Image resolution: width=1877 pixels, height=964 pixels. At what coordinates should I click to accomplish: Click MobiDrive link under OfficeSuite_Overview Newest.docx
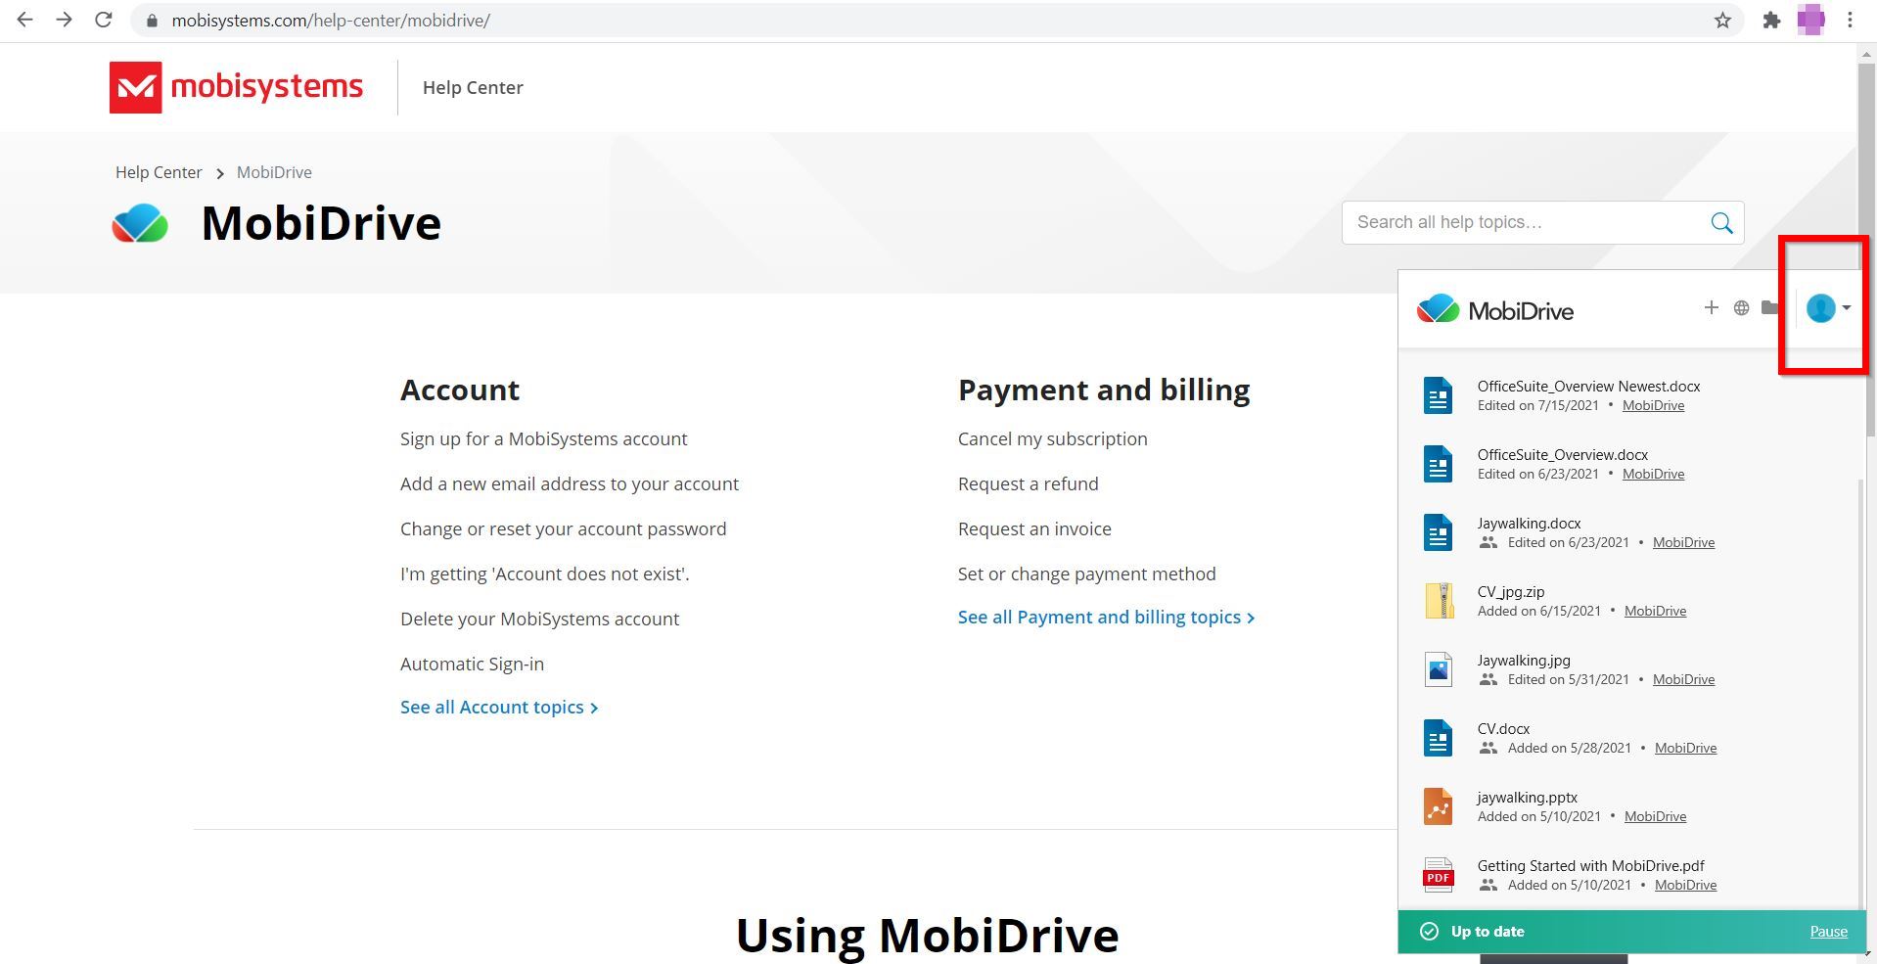[x=1653, y=405]
